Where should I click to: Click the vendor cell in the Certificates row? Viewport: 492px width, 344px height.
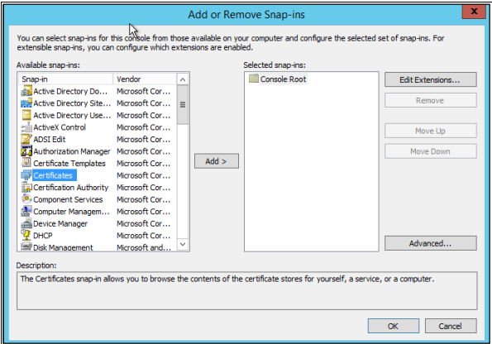click(144, 175)
